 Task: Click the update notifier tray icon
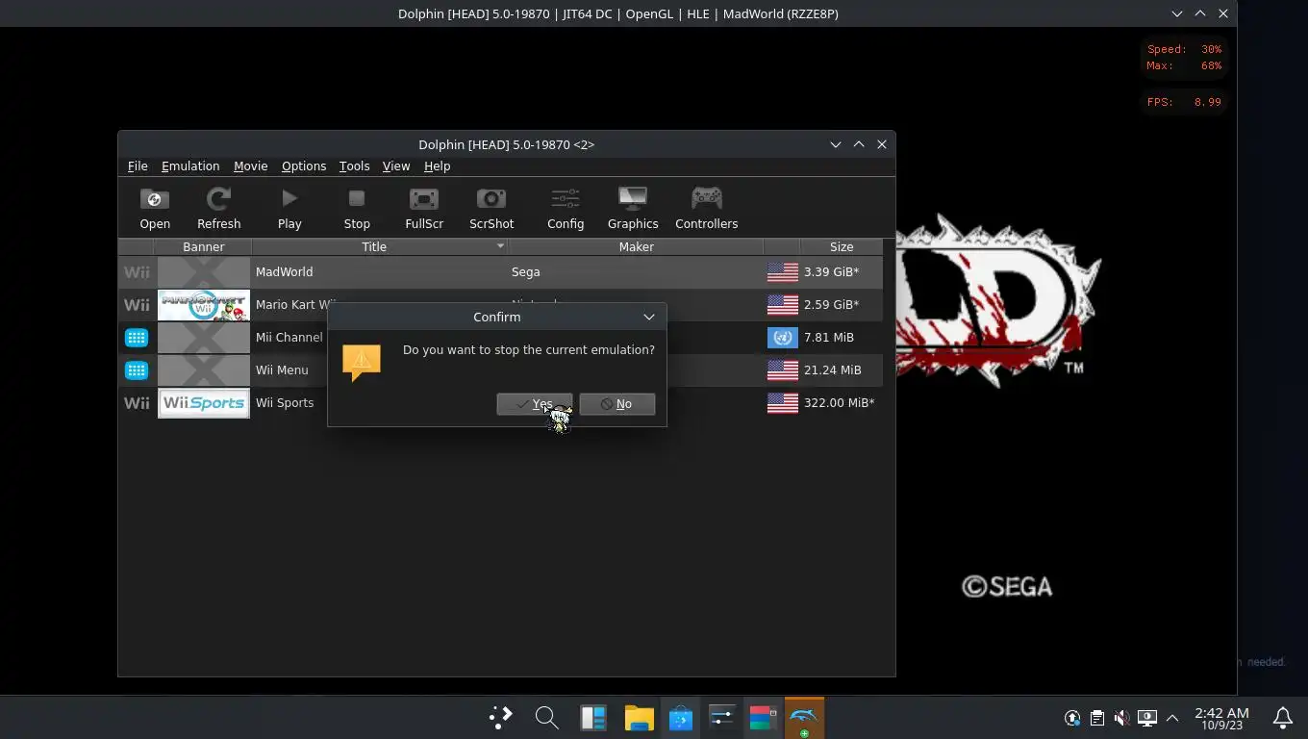pos(1071,718)
